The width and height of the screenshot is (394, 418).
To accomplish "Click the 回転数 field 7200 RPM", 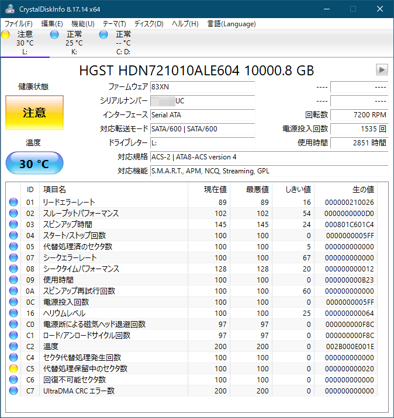I will click(360, 114).
